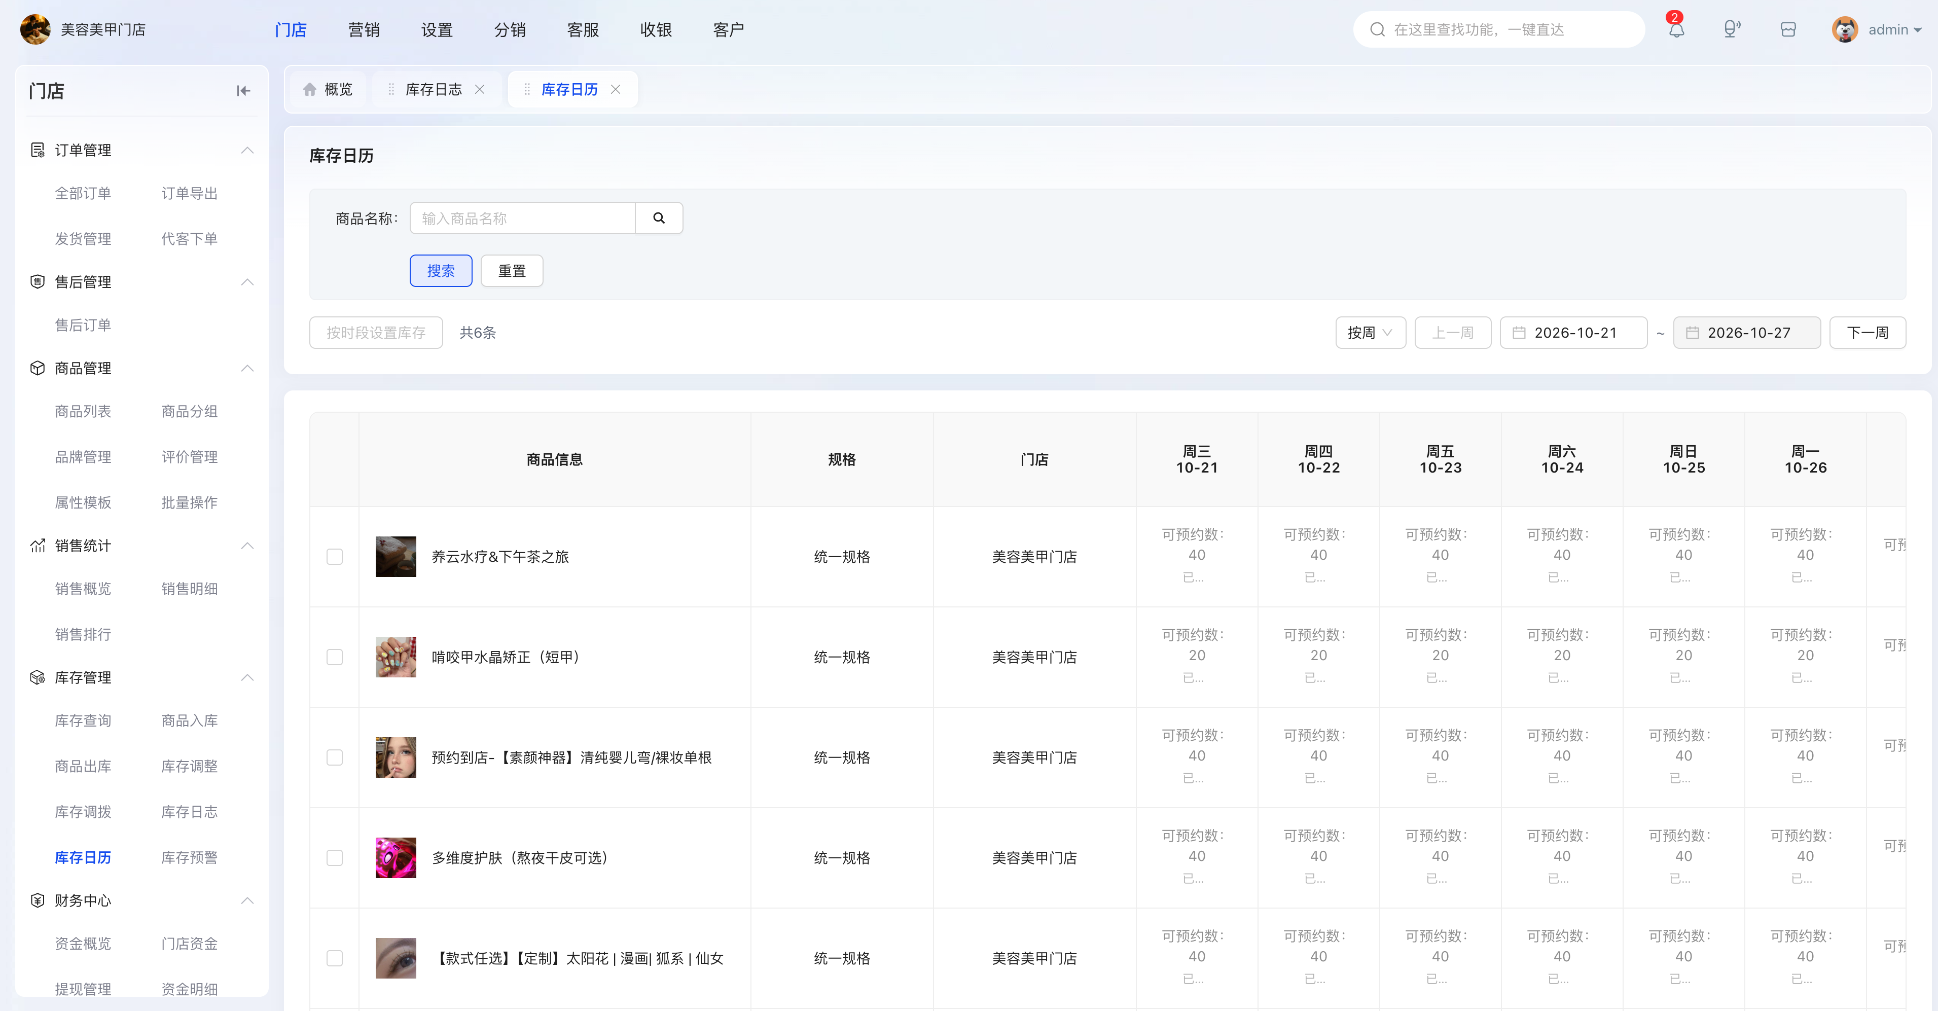
Task: Click the 销售统计 chart icon
Action: tap(38, 546)
